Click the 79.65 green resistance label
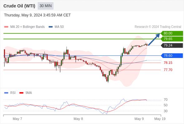The height and width of the screenshot is (124, 184). pos(172,39)
